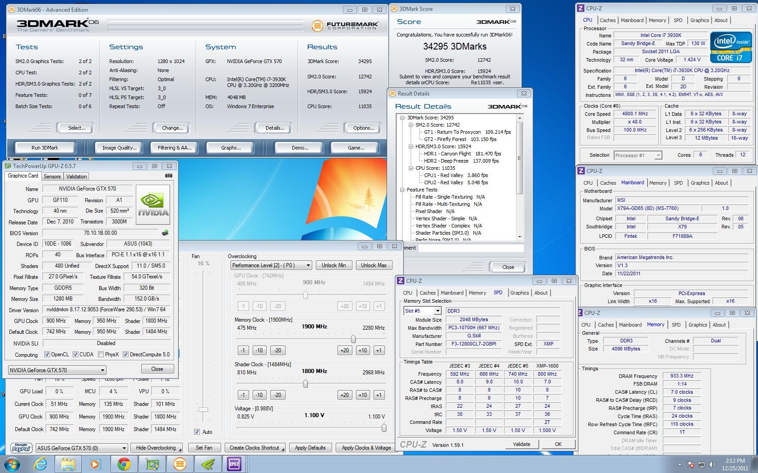Switch to the orange 3DMark taskbar icon
758x473 pixels.
click(x=180, y=464)
